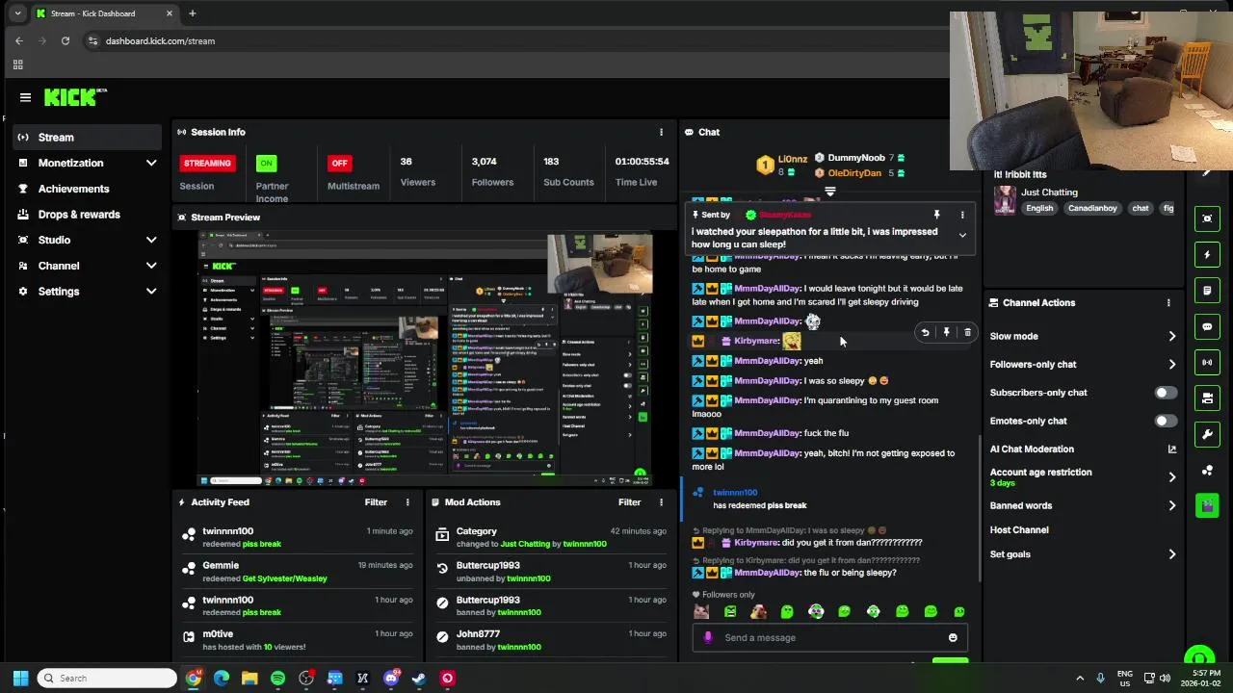
Task: Open Spotify from the taskbar
Action: click(277, 679)
